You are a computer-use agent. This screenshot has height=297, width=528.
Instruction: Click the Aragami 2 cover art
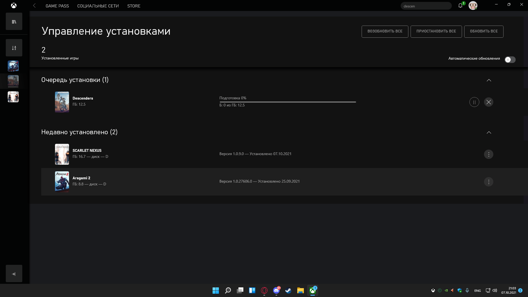click(x=62, y=182)
